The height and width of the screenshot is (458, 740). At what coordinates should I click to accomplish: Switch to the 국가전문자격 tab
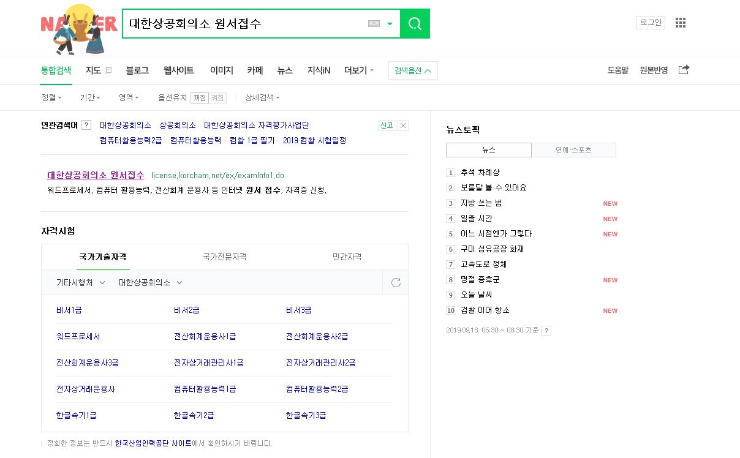point(225,257)
